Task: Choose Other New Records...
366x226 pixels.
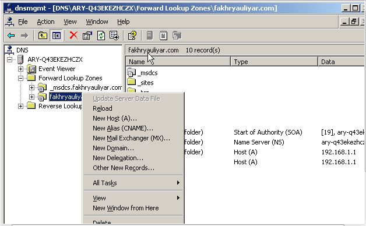Action: point(133,168)
